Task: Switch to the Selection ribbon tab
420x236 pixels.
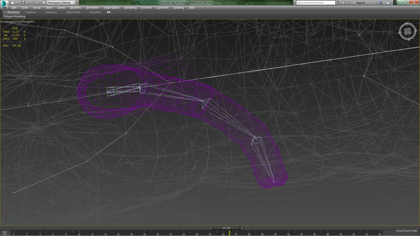Action: [x=51, y=12]
